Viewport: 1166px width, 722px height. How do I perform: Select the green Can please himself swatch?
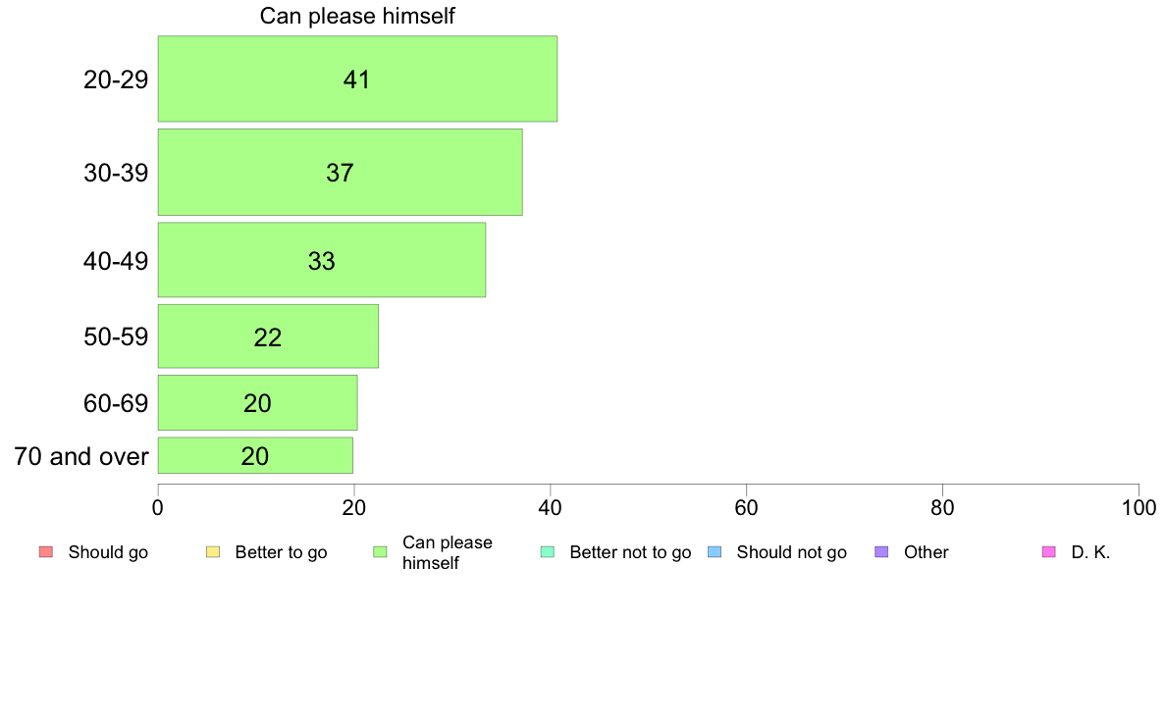coord(380,551)
